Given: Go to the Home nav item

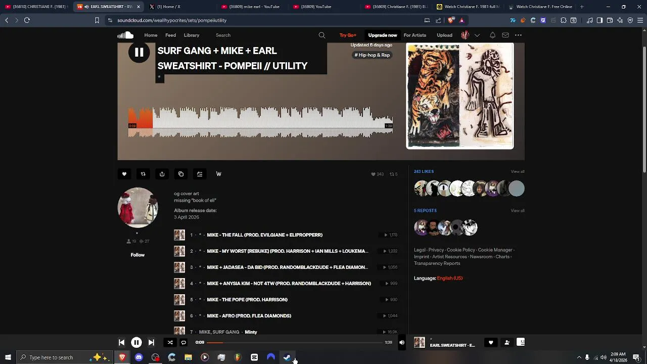Looking at the screenshot, I should 151,35.
